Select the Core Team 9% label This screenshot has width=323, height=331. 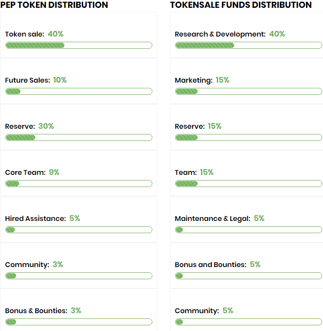(x=32, y=172)
